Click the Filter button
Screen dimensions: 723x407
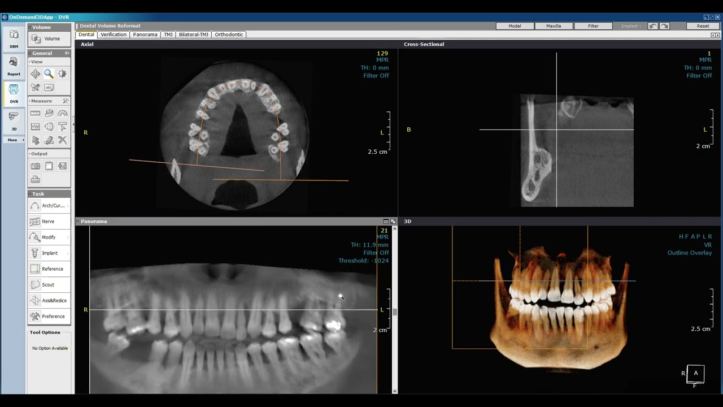tap(593, 26)
